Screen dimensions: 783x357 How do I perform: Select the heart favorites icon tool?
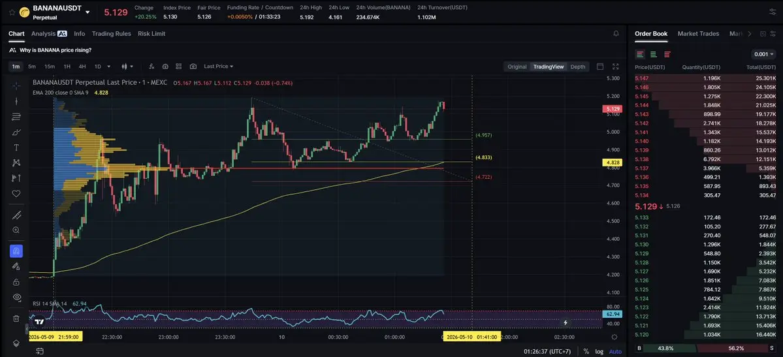16,193
